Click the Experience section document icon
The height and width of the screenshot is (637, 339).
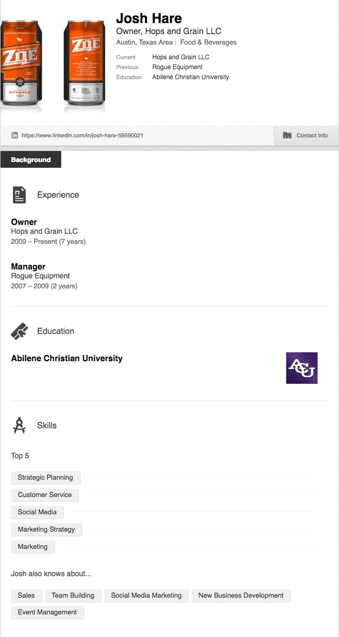coord(19,195)
